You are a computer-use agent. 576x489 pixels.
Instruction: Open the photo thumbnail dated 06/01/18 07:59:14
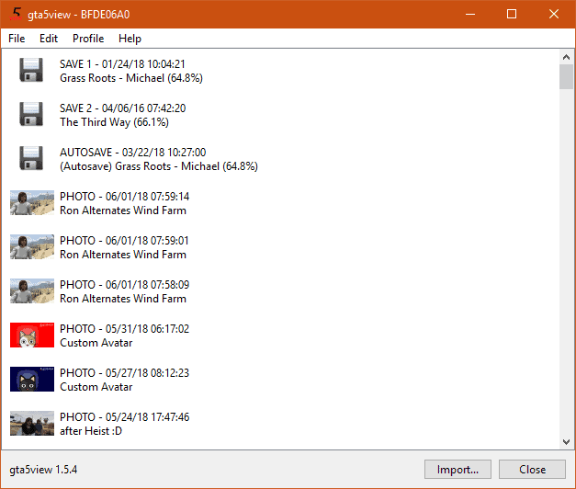pyautogui.click(x=32, y=202)
